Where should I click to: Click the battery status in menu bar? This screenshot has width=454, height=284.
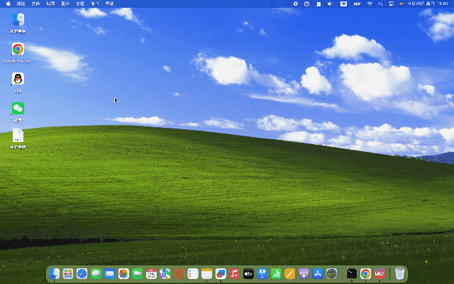click(357, 4)
